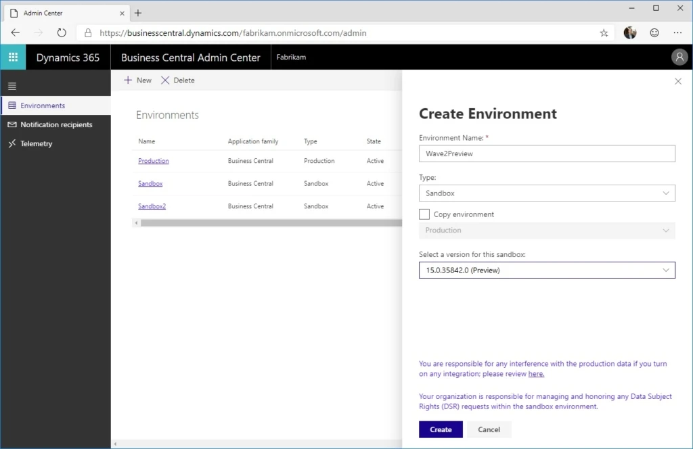693x449 pixels.
Task: Open the user account avatar menu
Action: pos(679,57)
